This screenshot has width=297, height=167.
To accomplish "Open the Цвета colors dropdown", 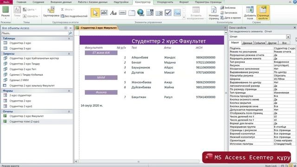I will point(30,9).
